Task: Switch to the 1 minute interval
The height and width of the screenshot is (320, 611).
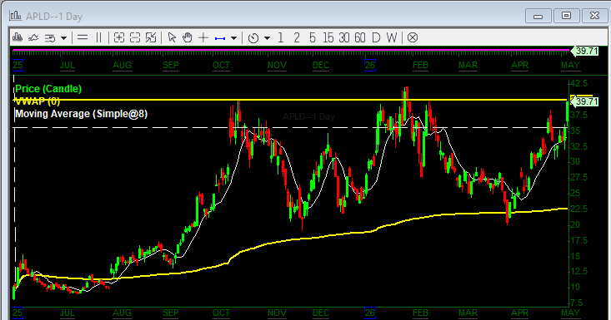Action: [x=281, y=37]
